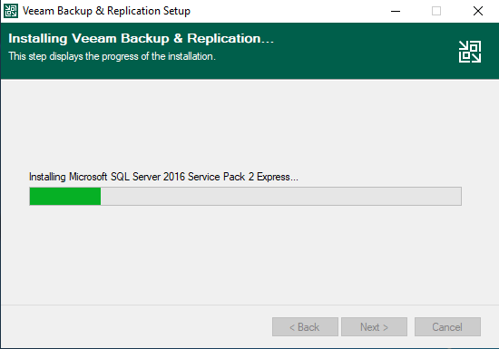Click the 'Veeam Backup & Replication Setup' window title

click(x=106, y=11)
